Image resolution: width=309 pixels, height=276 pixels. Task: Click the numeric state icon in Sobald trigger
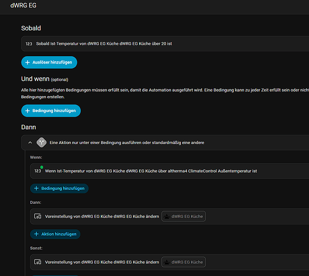click(x=29, y=44)
